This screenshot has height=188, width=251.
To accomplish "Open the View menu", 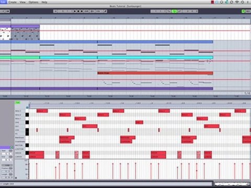I will (x=22, y=2).
